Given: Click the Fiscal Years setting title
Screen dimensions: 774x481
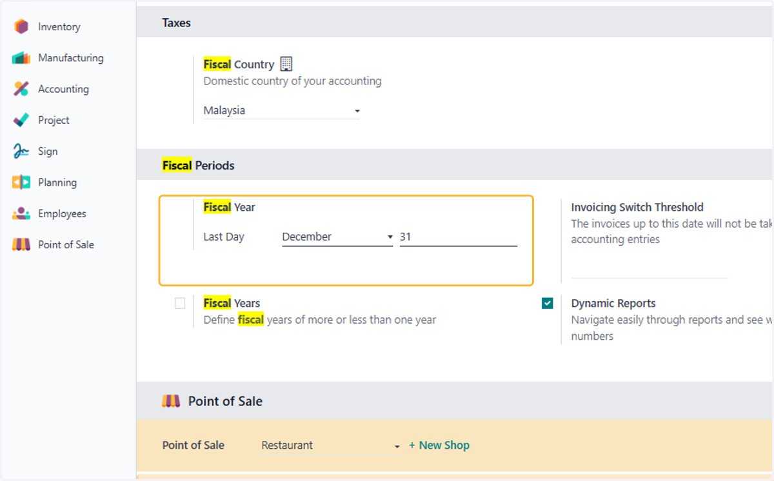Looking at the screenshot, I should click(232, 303).
